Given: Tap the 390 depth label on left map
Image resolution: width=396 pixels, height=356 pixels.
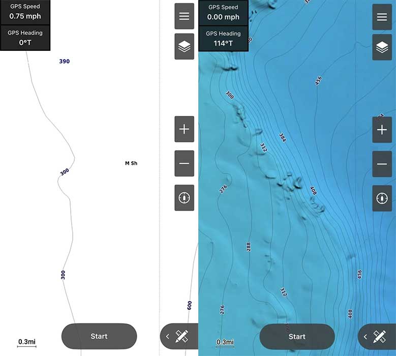Looking at the screenshot, I should 65,61.
